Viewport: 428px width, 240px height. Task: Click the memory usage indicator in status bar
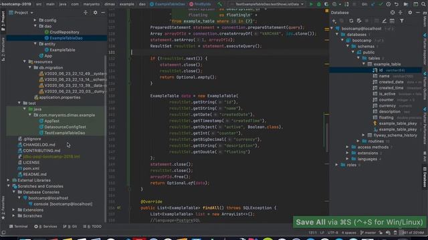(x=413, y=233)
